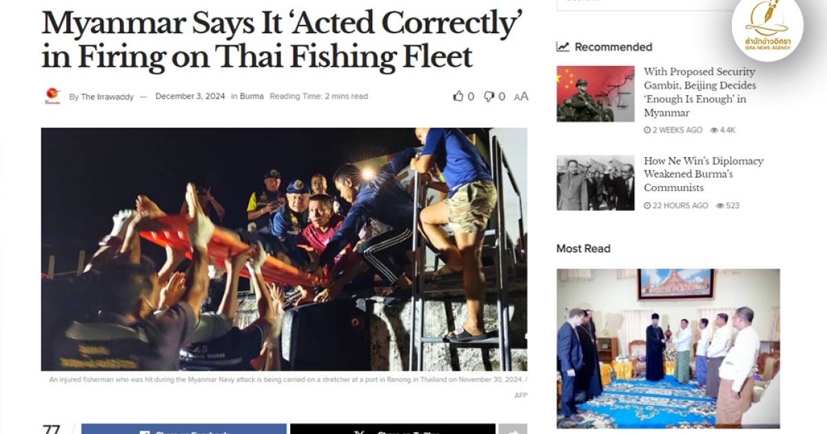827x434 pixels.
Task: Click the injured fisherman stretcher photo
Action: [x=284, y=249]
